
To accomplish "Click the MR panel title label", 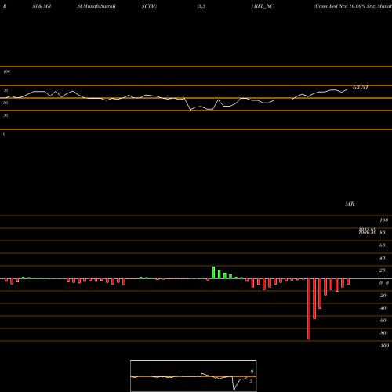I will pyautogui.click(x=350, y=204).
